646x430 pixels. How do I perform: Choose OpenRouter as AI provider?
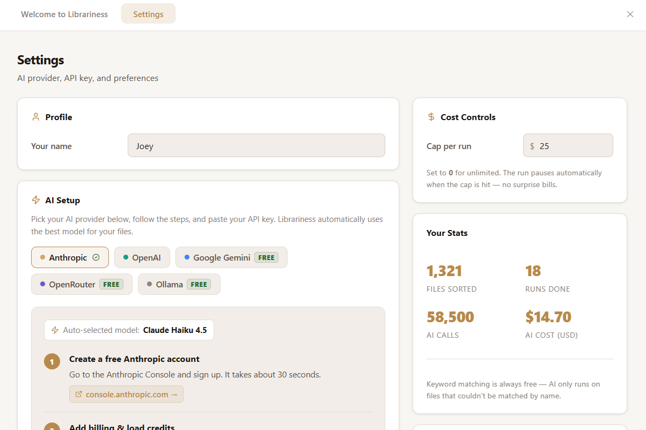pos(82,284)
